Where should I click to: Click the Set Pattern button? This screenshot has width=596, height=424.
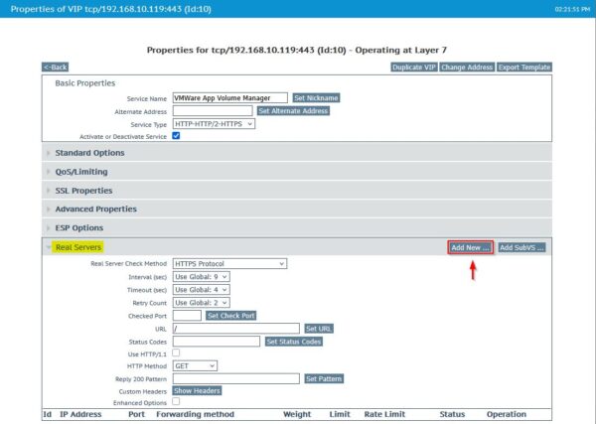tap(324, 378)
